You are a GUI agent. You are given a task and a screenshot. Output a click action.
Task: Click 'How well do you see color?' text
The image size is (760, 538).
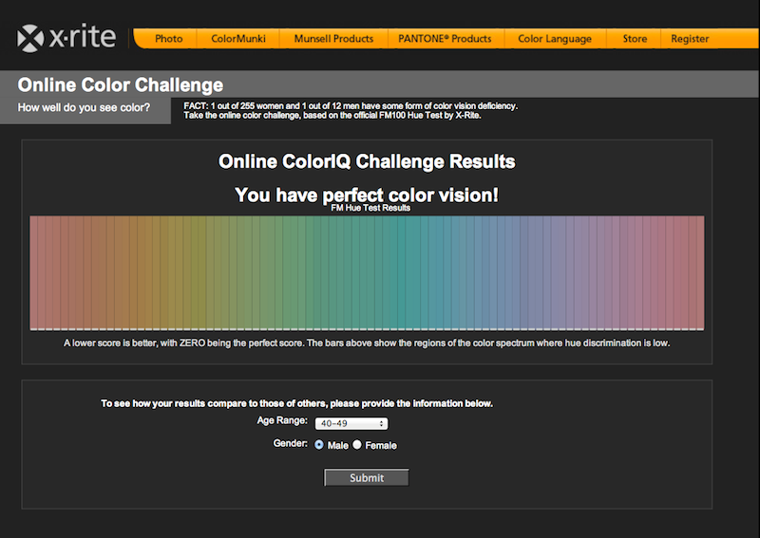[x=84, y=107]
